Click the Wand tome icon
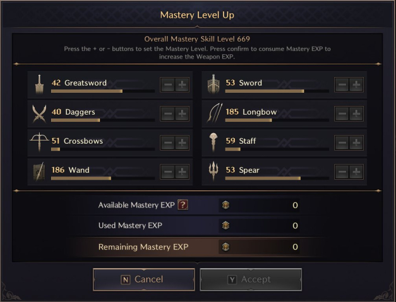The height and width of the screenshot is (302, 396). [39, 171]
